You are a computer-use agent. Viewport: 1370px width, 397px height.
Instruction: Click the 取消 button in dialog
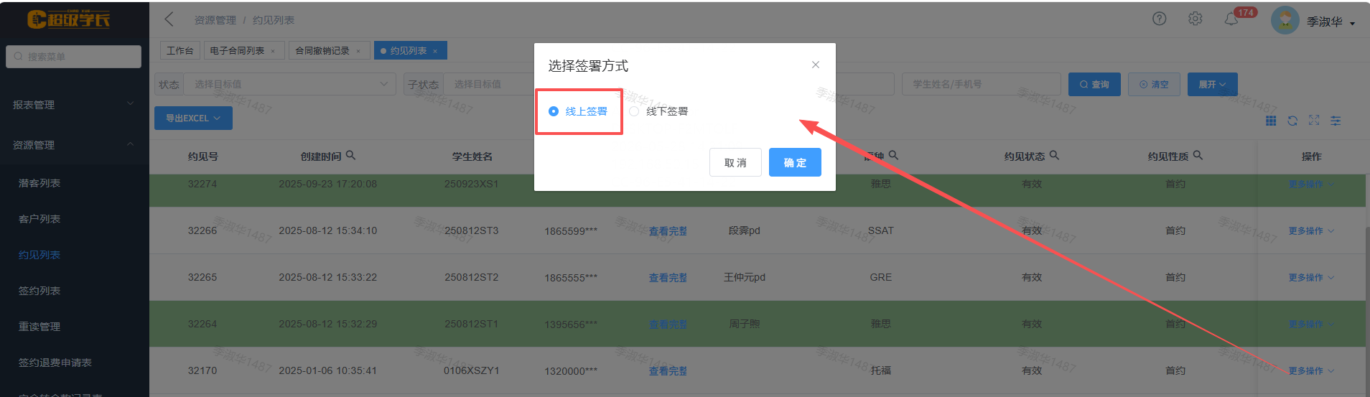click(x=735, y=162)
